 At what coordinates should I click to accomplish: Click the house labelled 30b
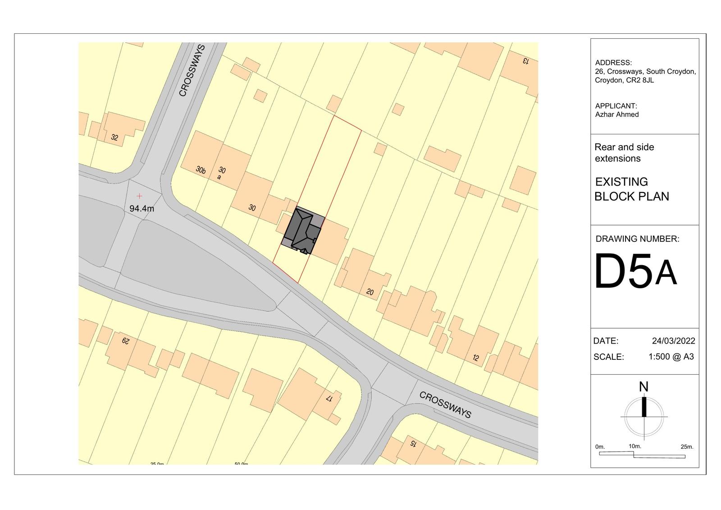coord(201,170)
